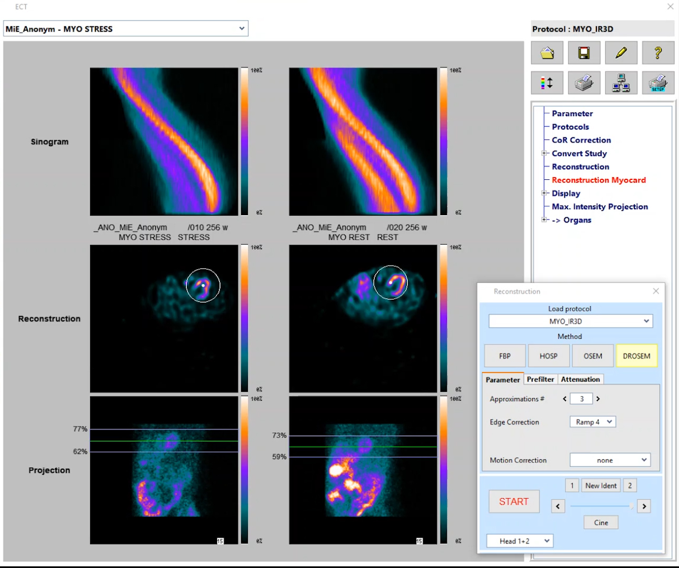The image size is (679, 568).
Task: Click the color scale arrow icon
Action: coord(547,83)
